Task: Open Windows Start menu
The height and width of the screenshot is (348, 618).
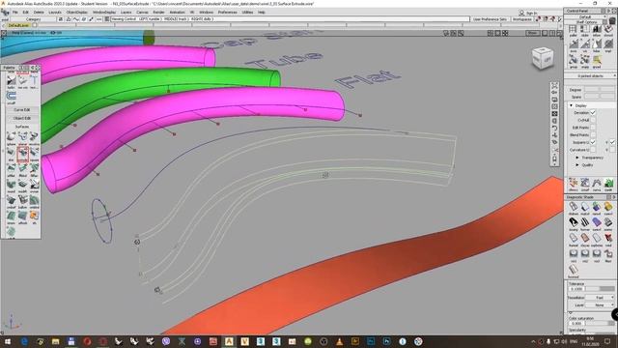Action: point(8,341)
